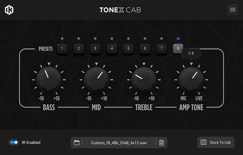Click the 2.6 value tooltip above AMP TONE
The image size is (243, 155).
(x=191, y=53)
